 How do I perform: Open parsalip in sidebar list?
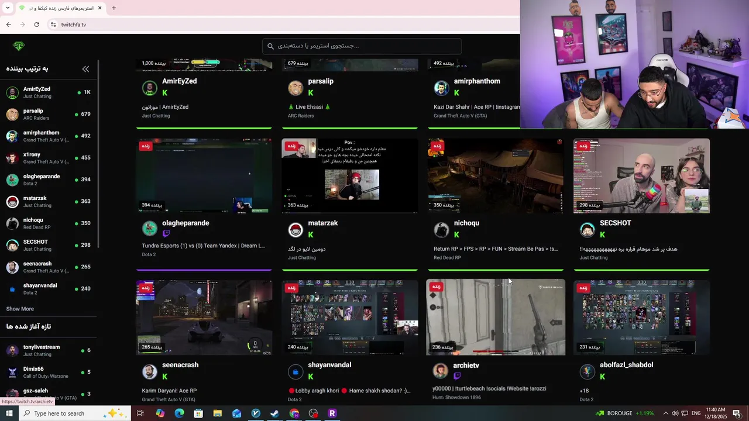click(x=48, y=114)
